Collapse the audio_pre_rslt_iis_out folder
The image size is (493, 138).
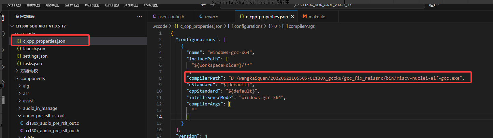click(20, 116)
